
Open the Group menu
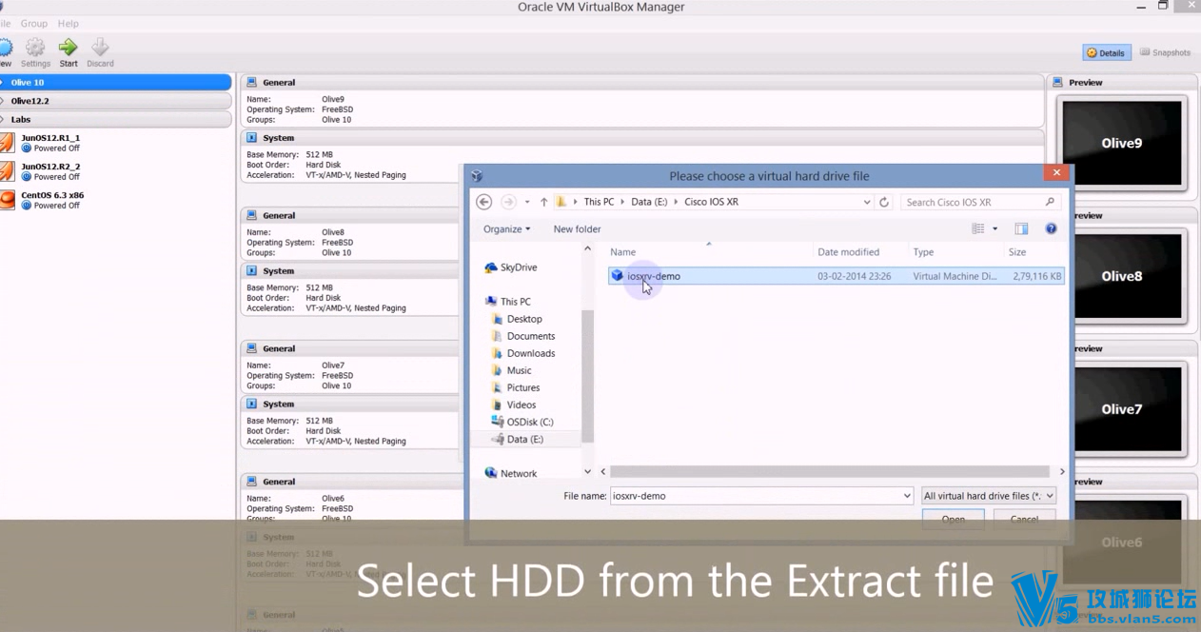(x=34, y=24)
